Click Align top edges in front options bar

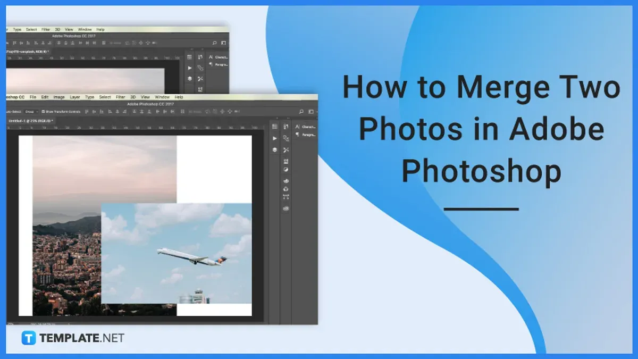87,111
